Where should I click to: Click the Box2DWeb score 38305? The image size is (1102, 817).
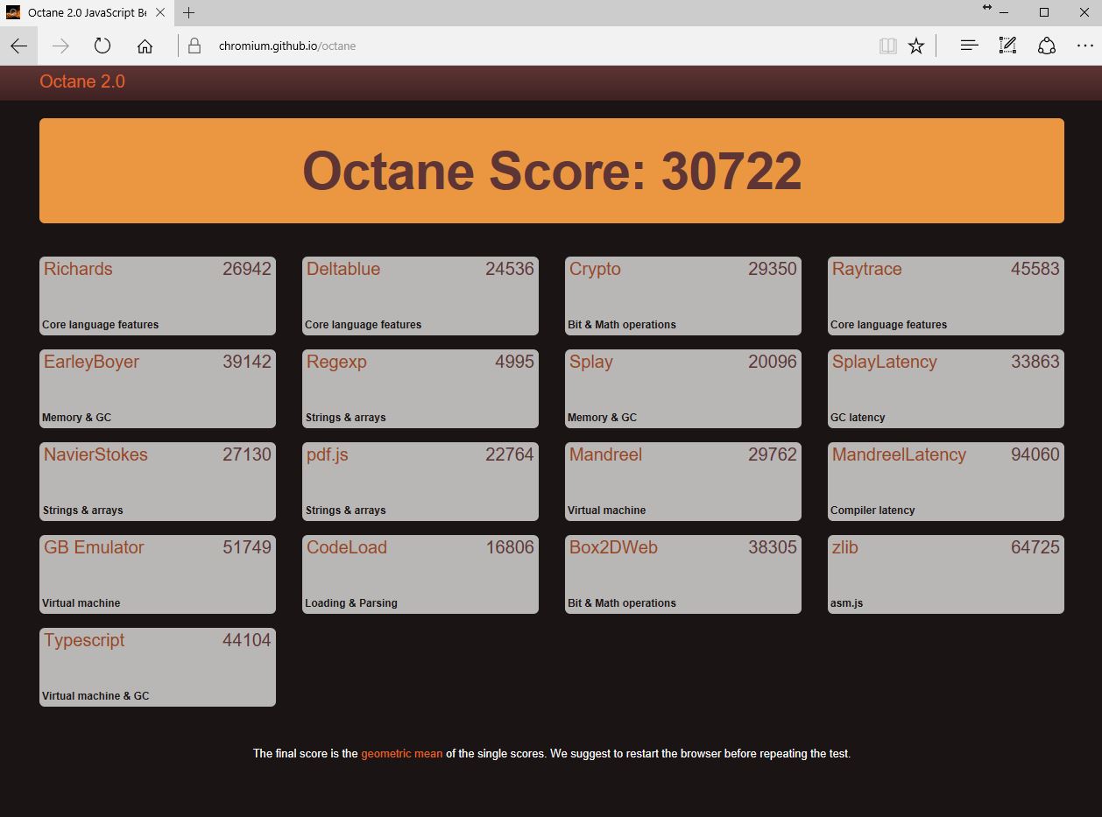[773, 547]
